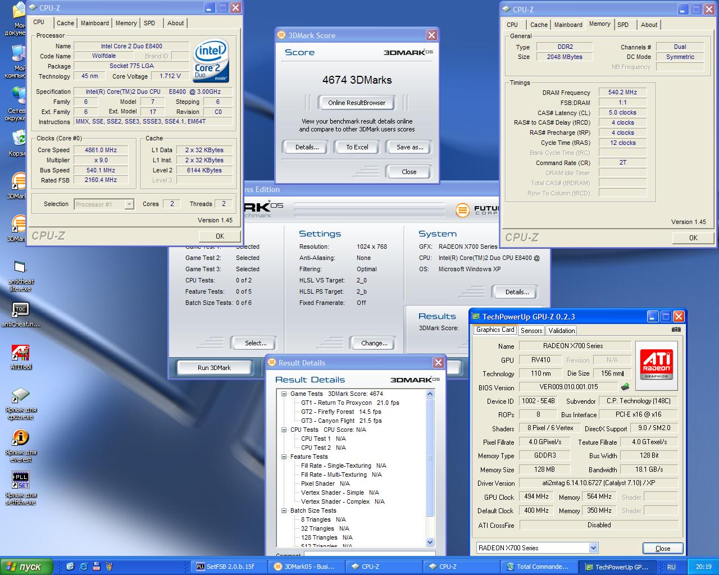Screen dimensions: 719x575
Task: Open the RADEON X700 Series dropdown in GPU-Z
Action: coord(537,547)
